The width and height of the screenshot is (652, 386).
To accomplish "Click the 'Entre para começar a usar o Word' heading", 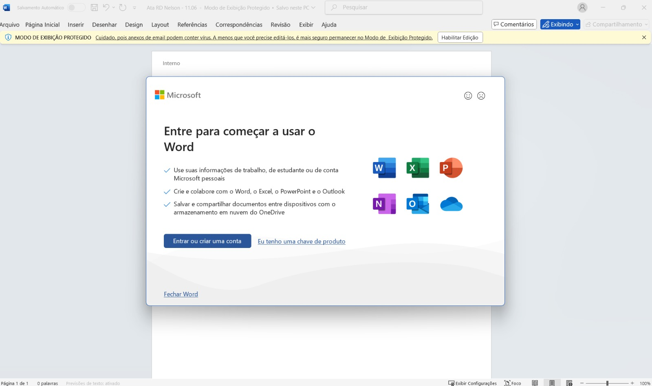I will (x=240, y=139).
